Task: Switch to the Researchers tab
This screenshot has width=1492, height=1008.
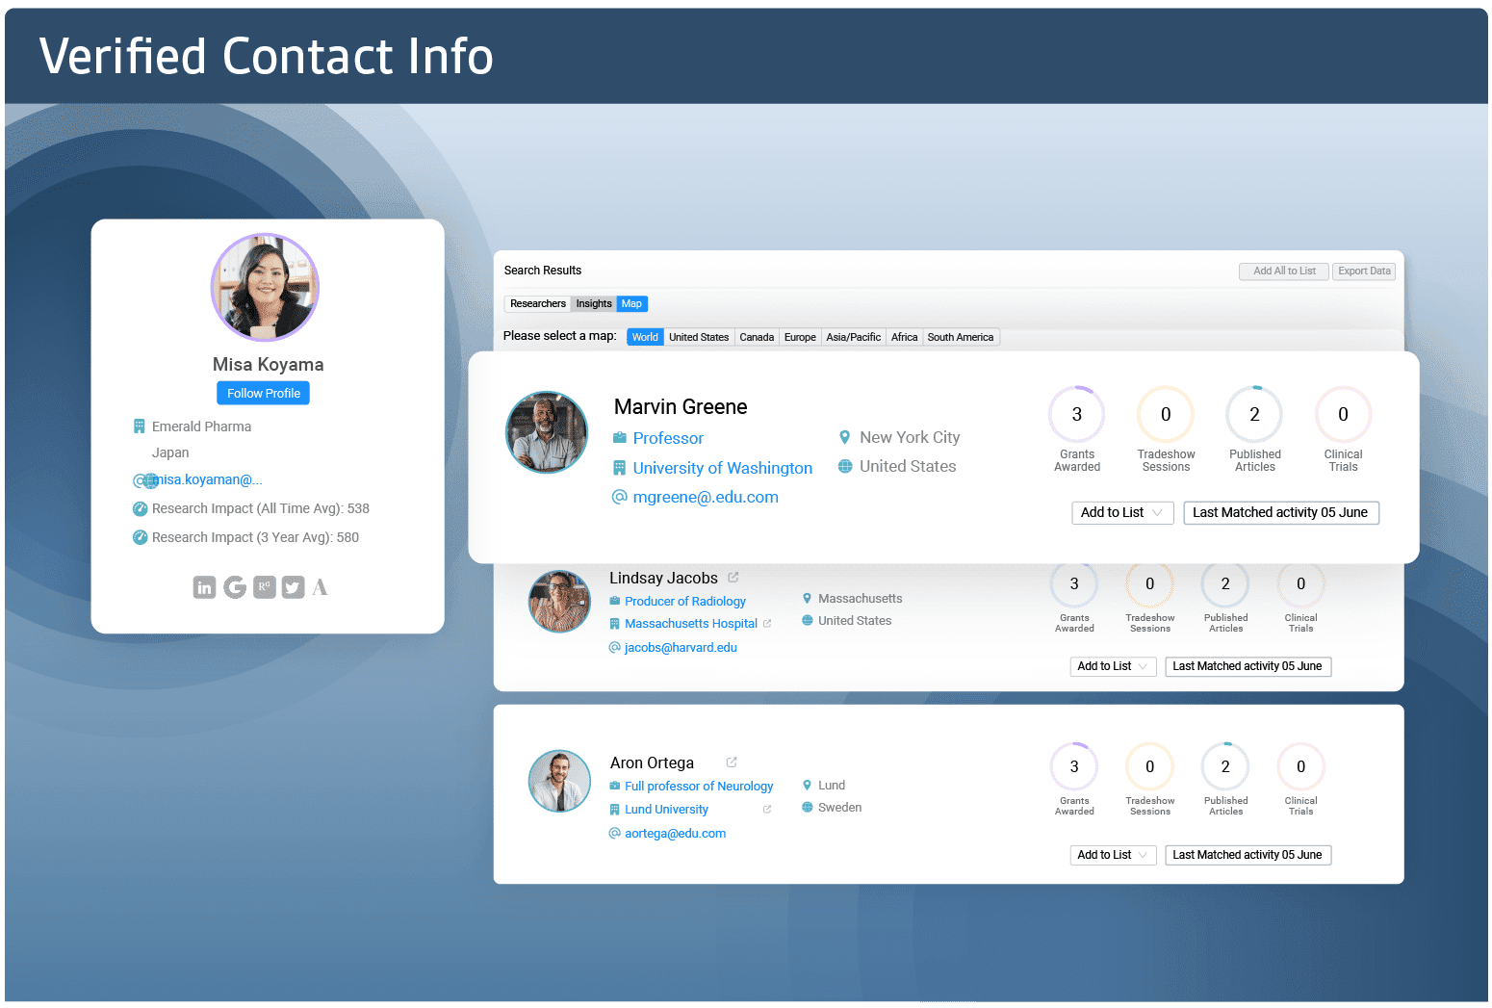Action: 538,304
